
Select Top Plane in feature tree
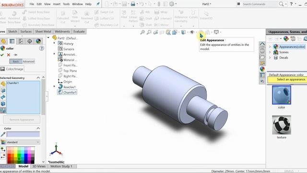click(x=68, y=71)
